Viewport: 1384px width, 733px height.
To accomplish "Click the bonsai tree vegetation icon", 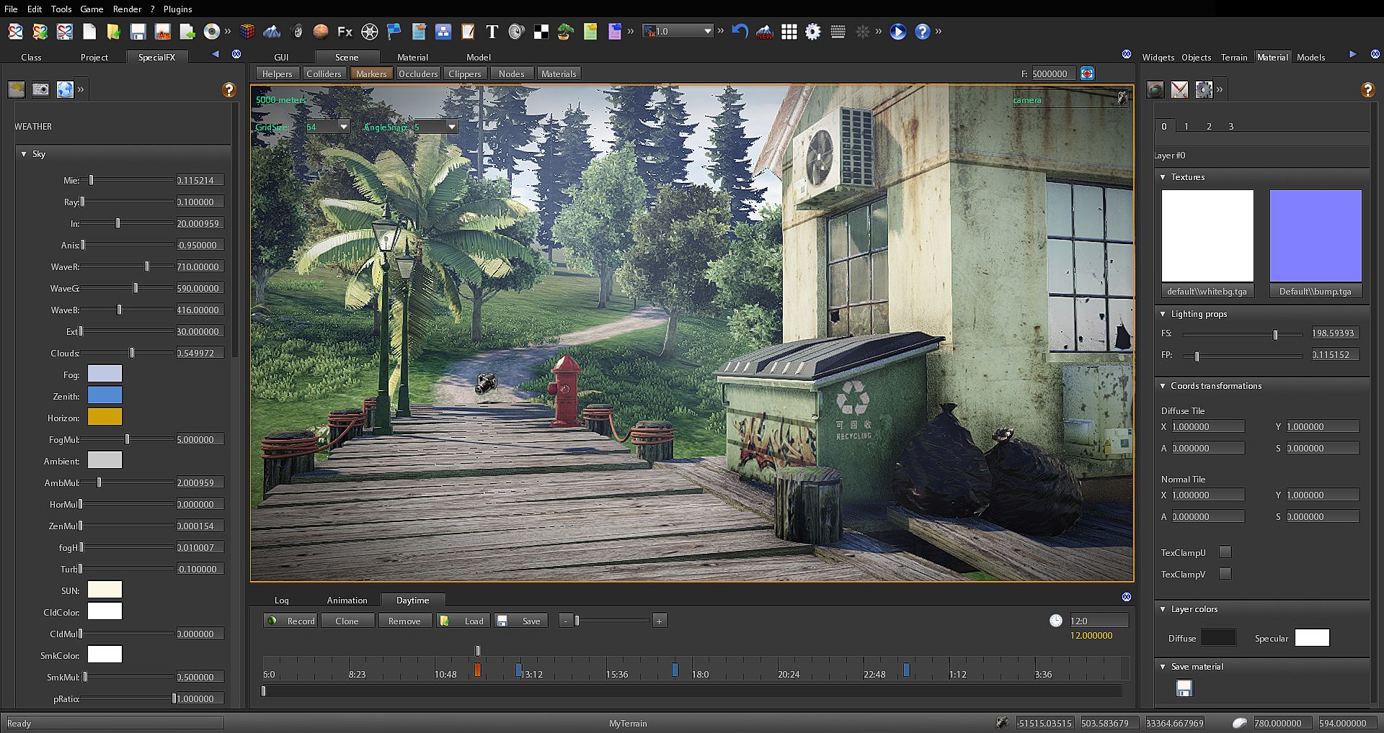I will tap(566, 32).
